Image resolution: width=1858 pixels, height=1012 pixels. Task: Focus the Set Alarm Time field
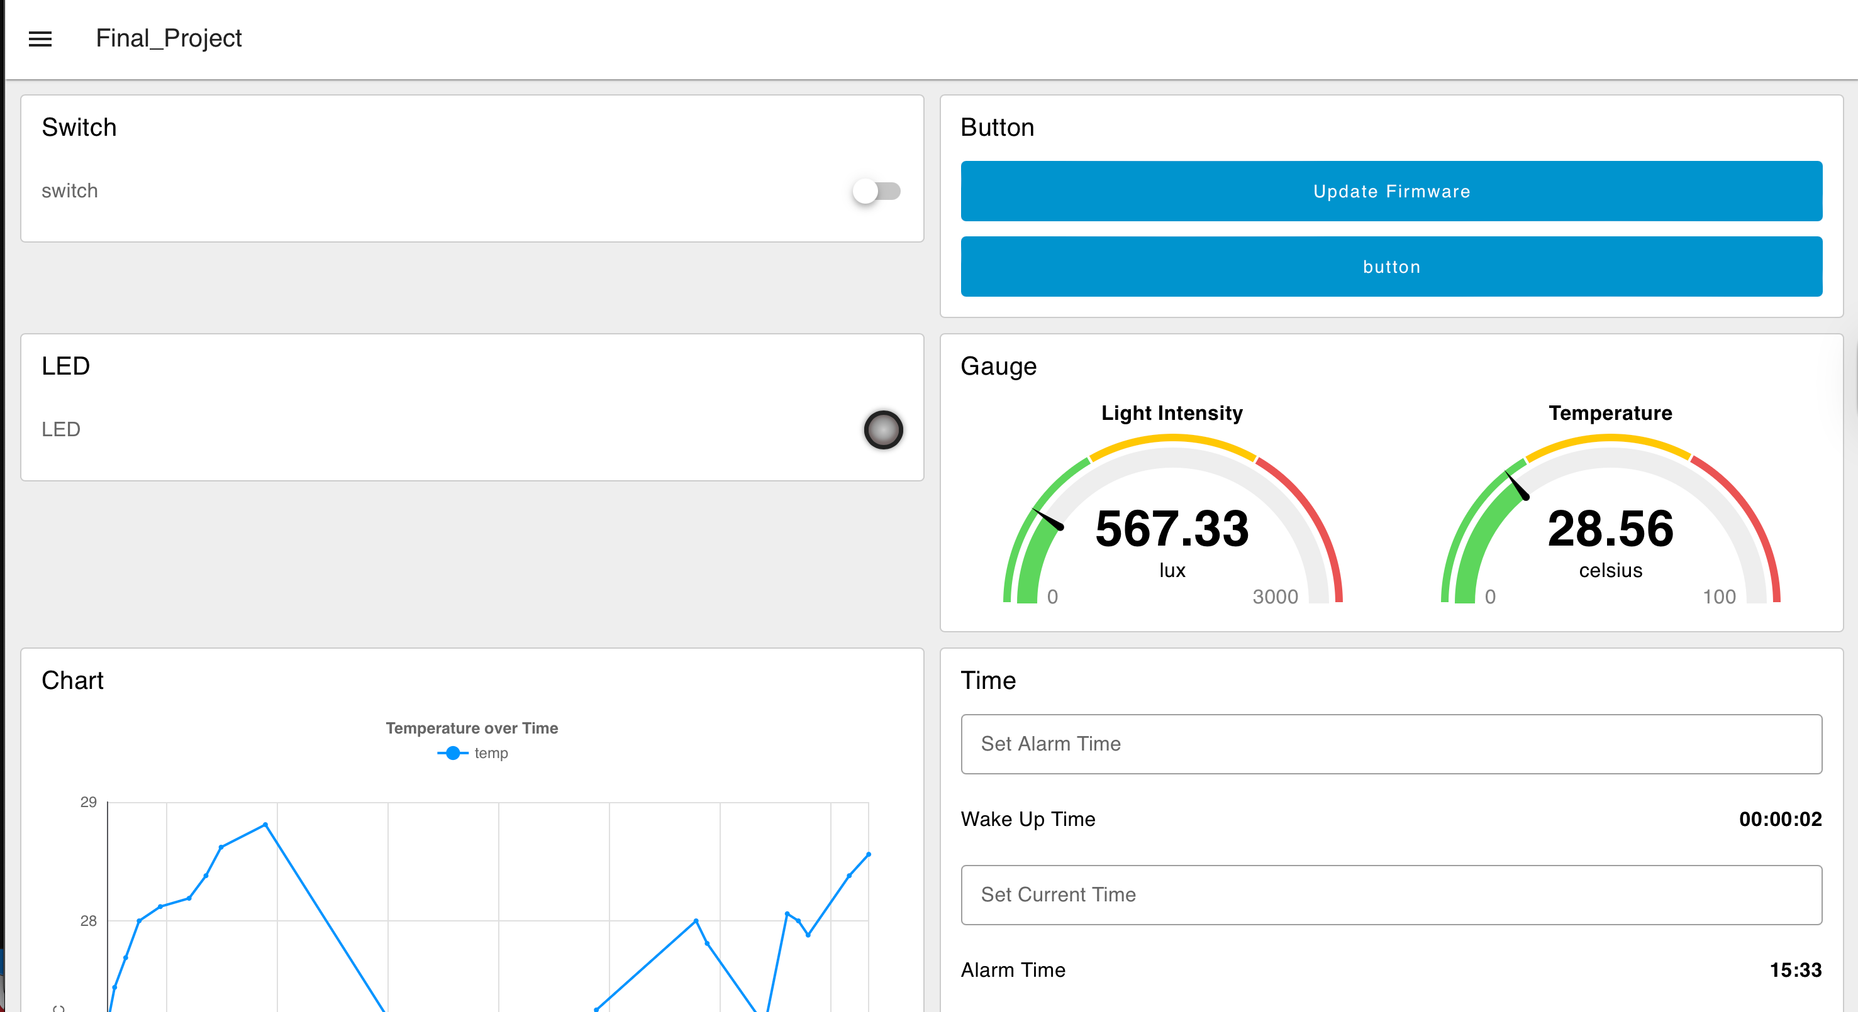coord(1391,744)
